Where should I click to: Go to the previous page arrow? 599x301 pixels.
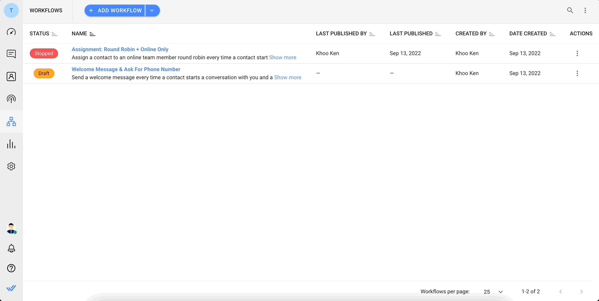[561, 291]
